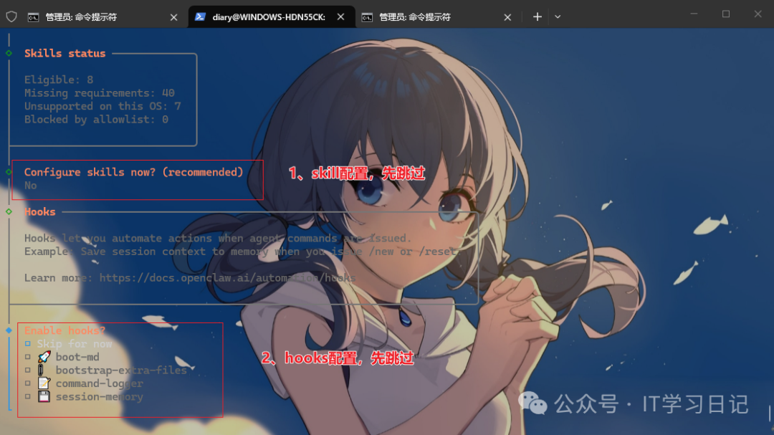774x435 pixels.
Task: Open the new-tab profile dropdown
Action: point(558,16)
